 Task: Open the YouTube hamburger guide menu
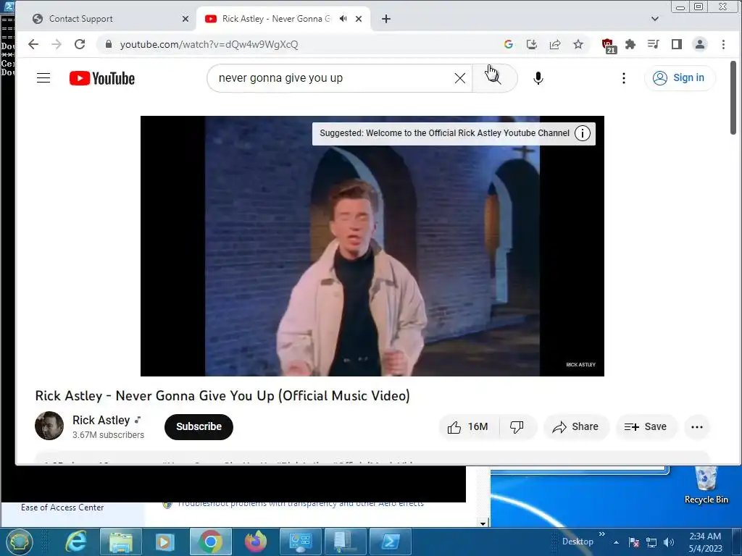(x=43, y=78)
